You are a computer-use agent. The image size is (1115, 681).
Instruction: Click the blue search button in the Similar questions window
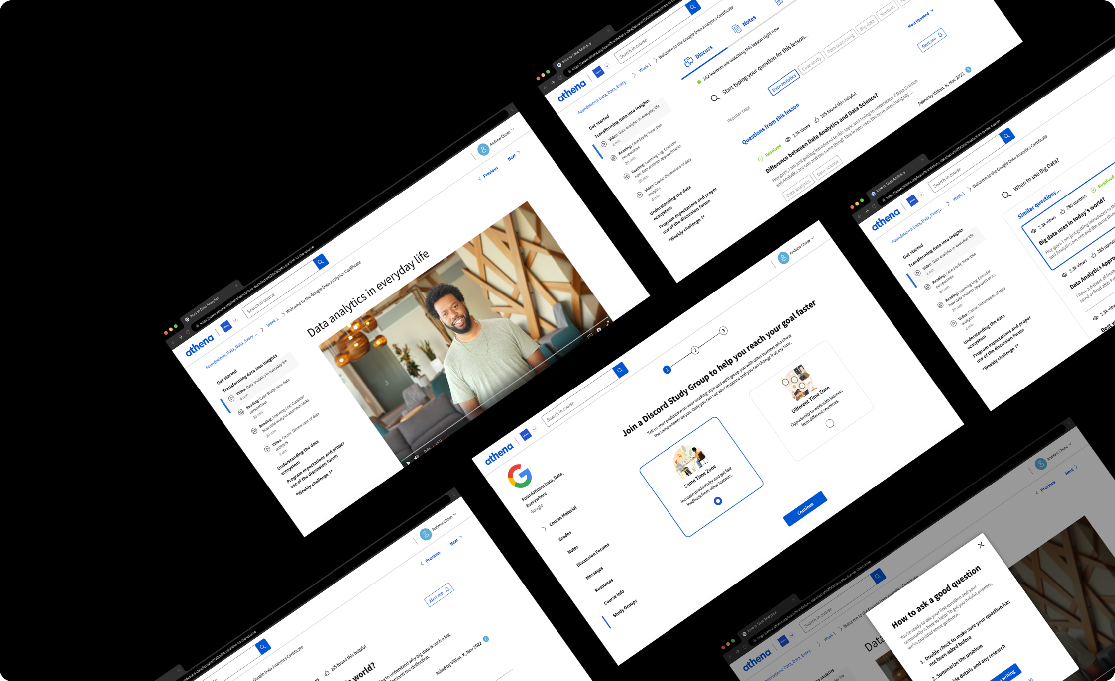point(1006,135)
